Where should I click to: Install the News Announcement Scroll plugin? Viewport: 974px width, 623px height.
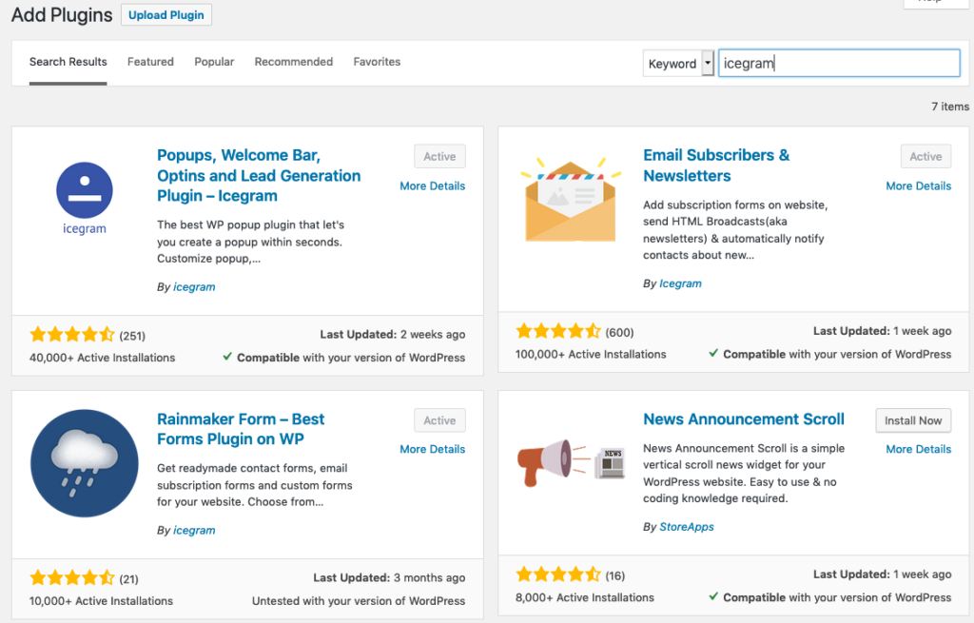tap(912, 419)
